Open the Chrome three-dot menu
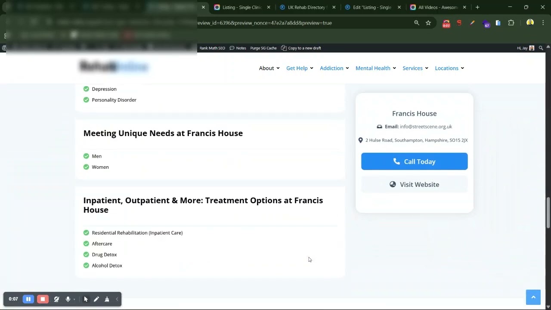Viewport: 551px width, 310px height. (x=543, y=23)
